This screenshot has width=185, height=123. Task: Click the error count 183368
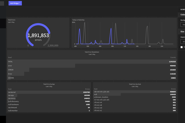(x=87, y=95)
